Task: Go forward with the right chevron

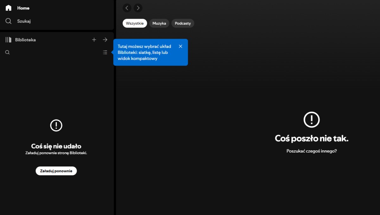Action: coord(138,8)
